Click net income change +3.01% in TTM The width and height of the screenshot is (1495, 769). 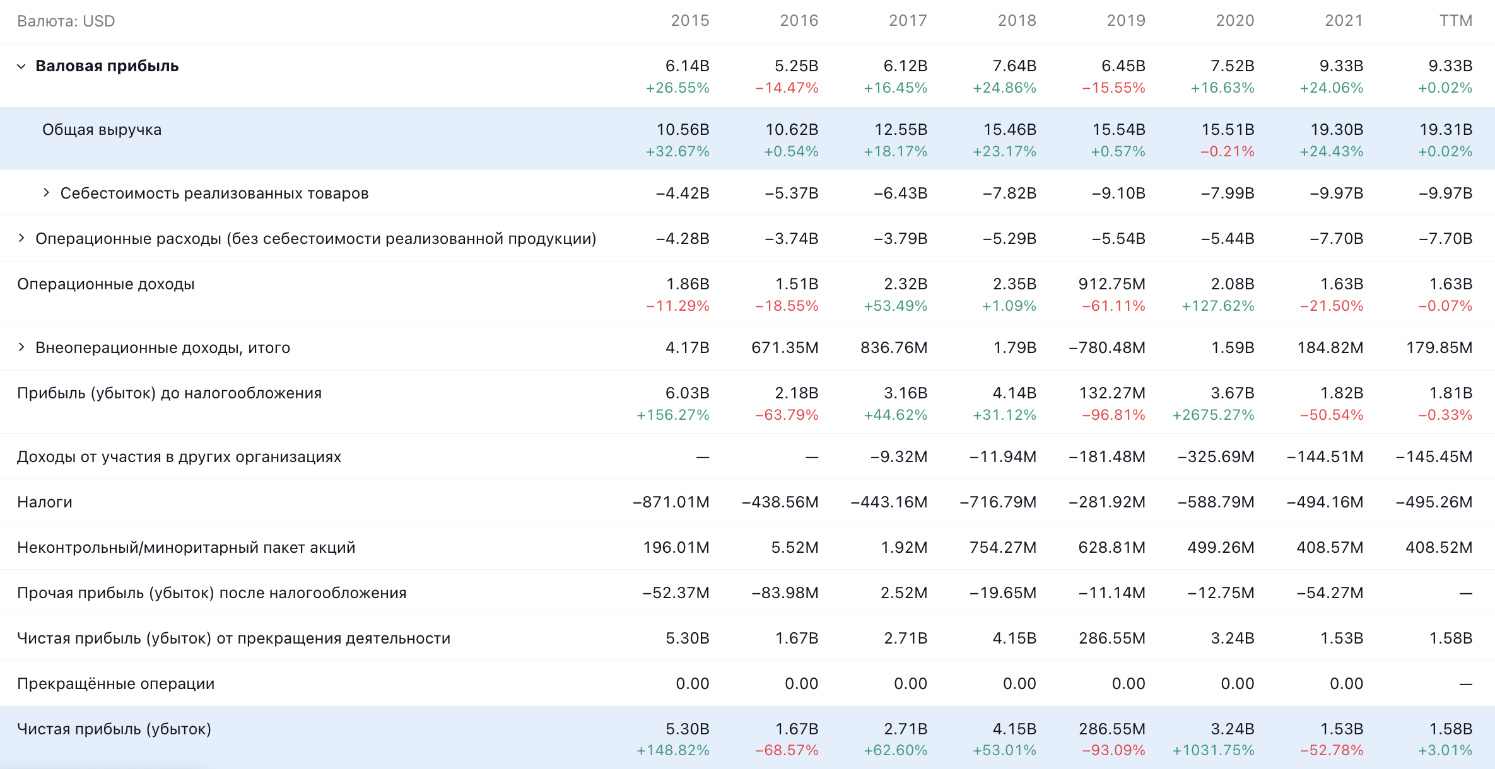[1445, 751]
